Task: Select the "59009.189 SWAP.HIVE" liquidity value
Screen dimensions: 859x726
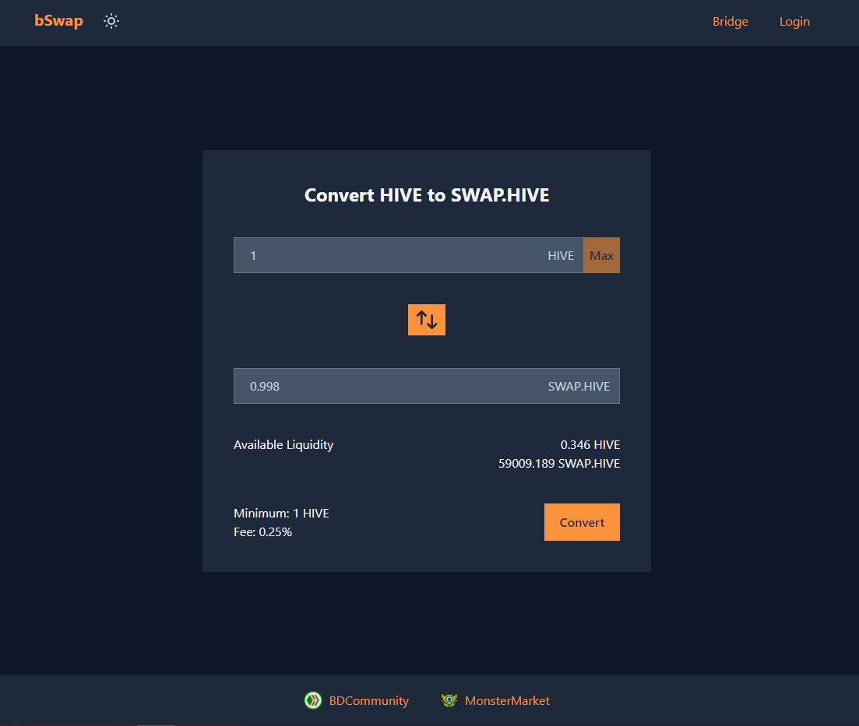Action: (559, 463)
